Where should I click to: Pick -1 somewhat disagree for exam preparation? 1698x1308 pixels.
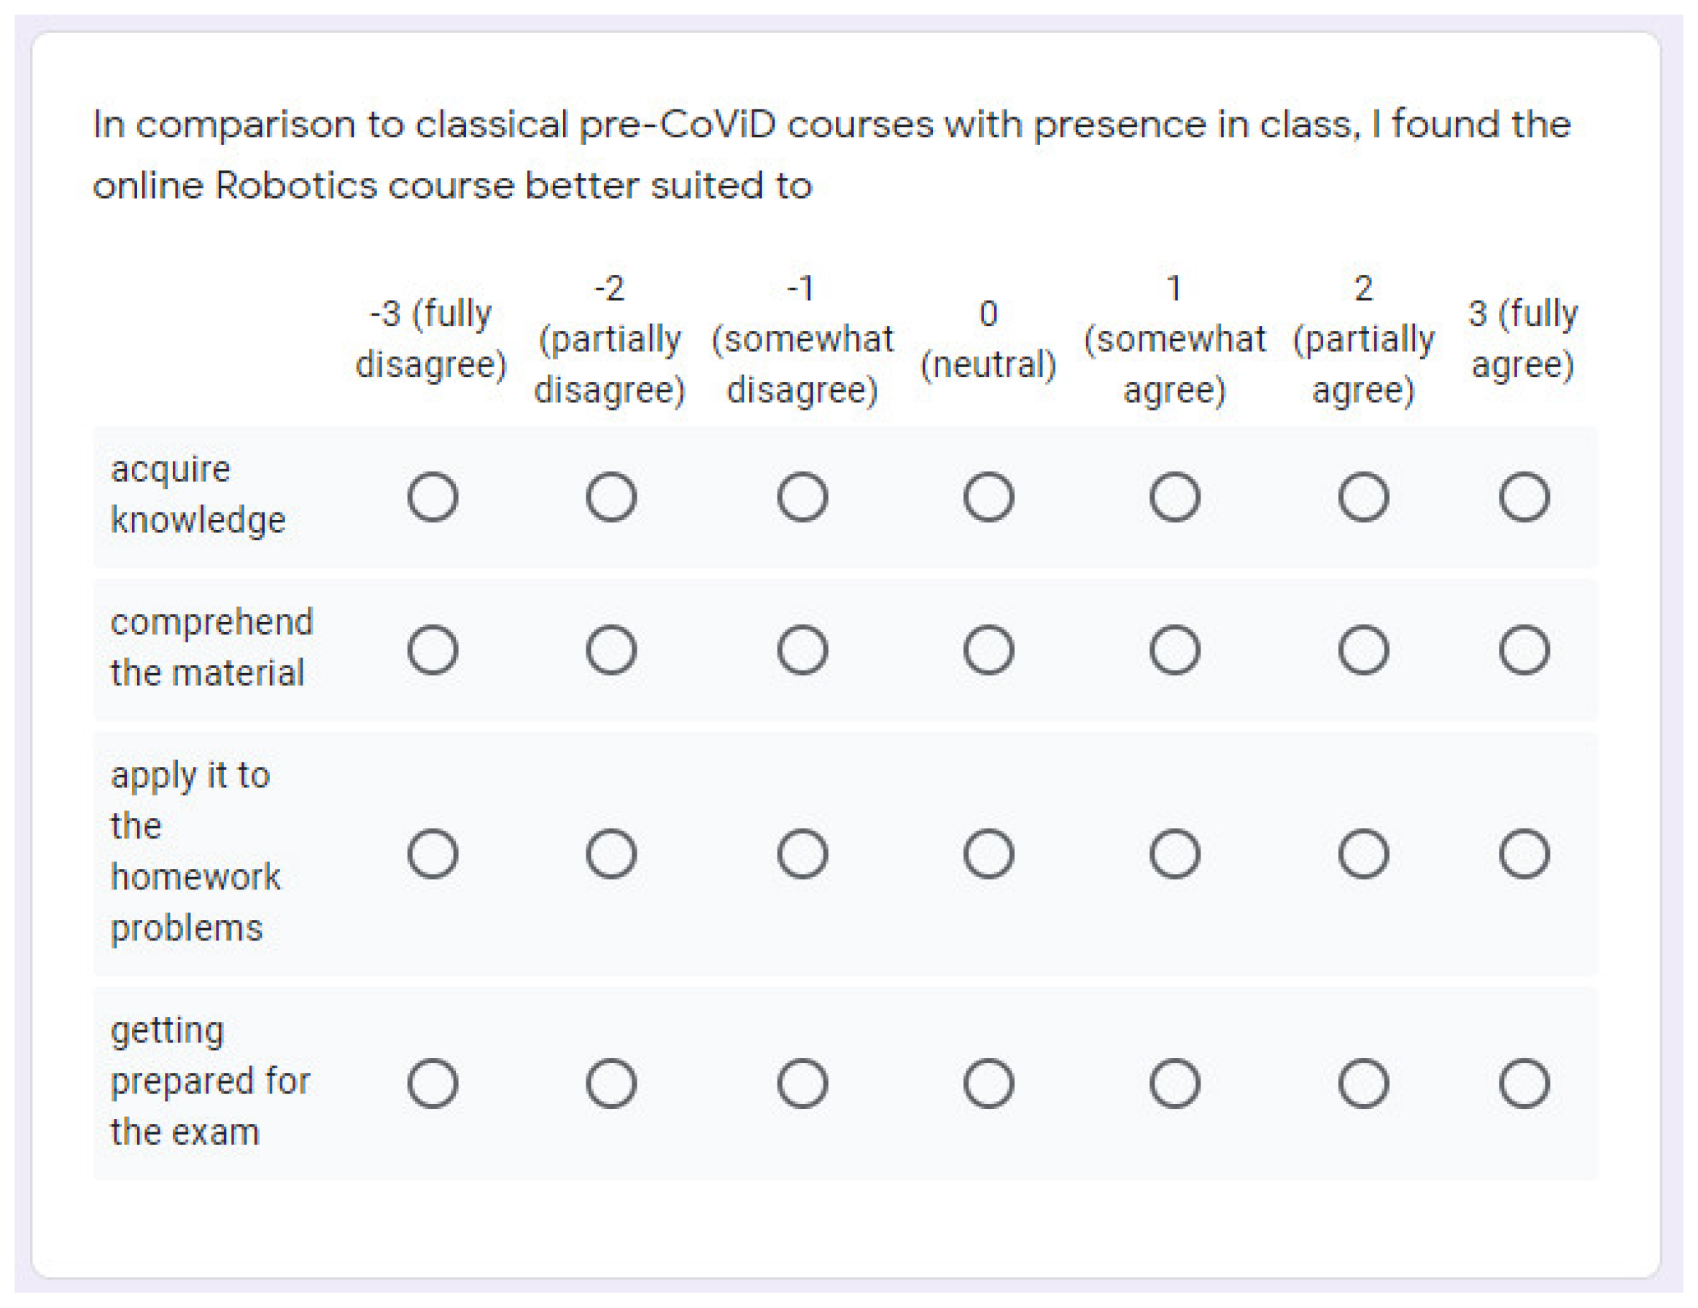tap(802, 1083)
